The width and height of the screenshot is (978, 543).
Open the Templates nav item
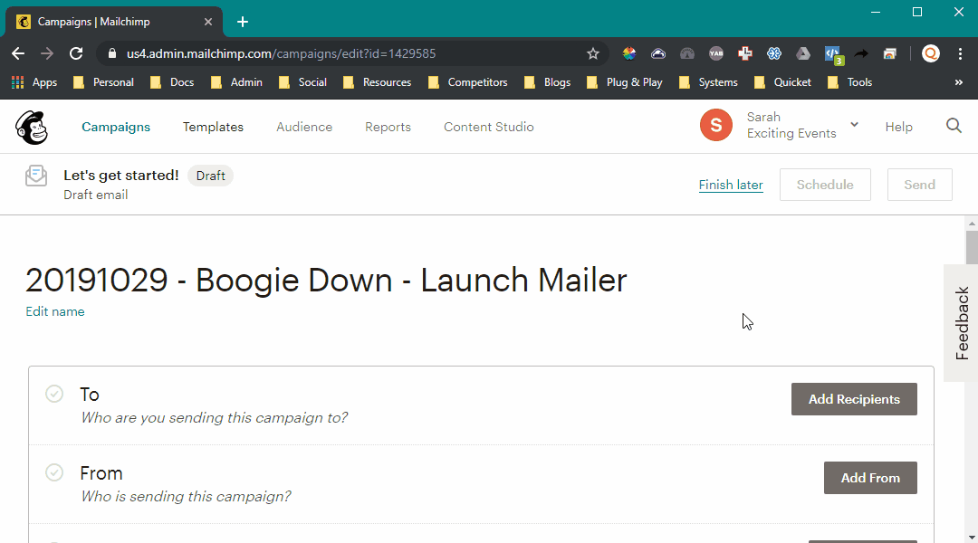click(x=214, y=127)
